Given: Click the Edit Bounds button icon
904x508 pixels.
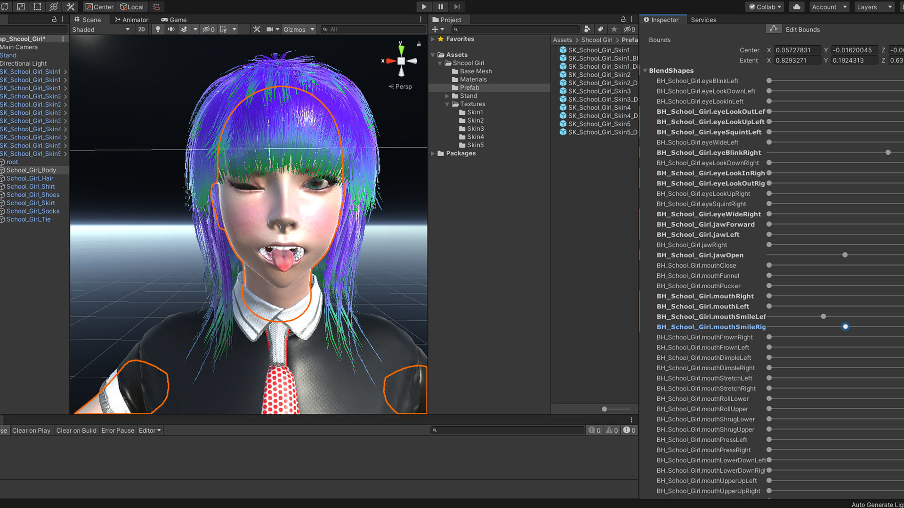Looking at the screenshot, I should [x=773, y=29].
